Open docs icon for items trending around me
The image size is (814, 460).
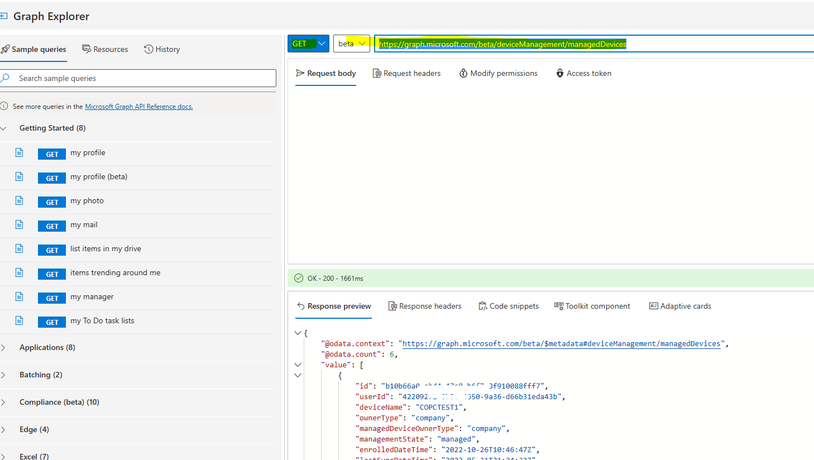click(x=19, y=272)
